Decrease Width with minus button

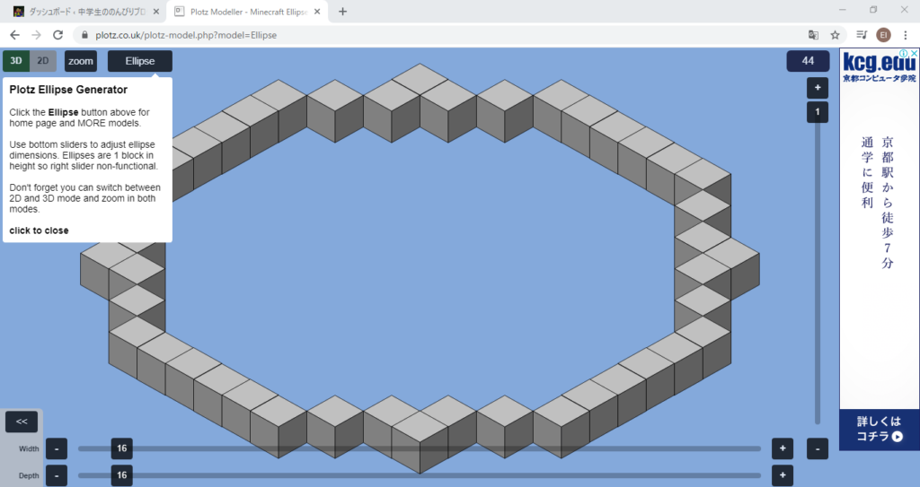tap(57, 449)
